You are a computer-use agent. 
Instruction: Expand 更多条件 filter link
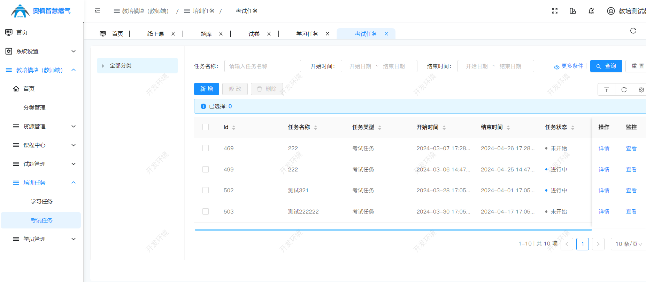[x=569, y=66]
